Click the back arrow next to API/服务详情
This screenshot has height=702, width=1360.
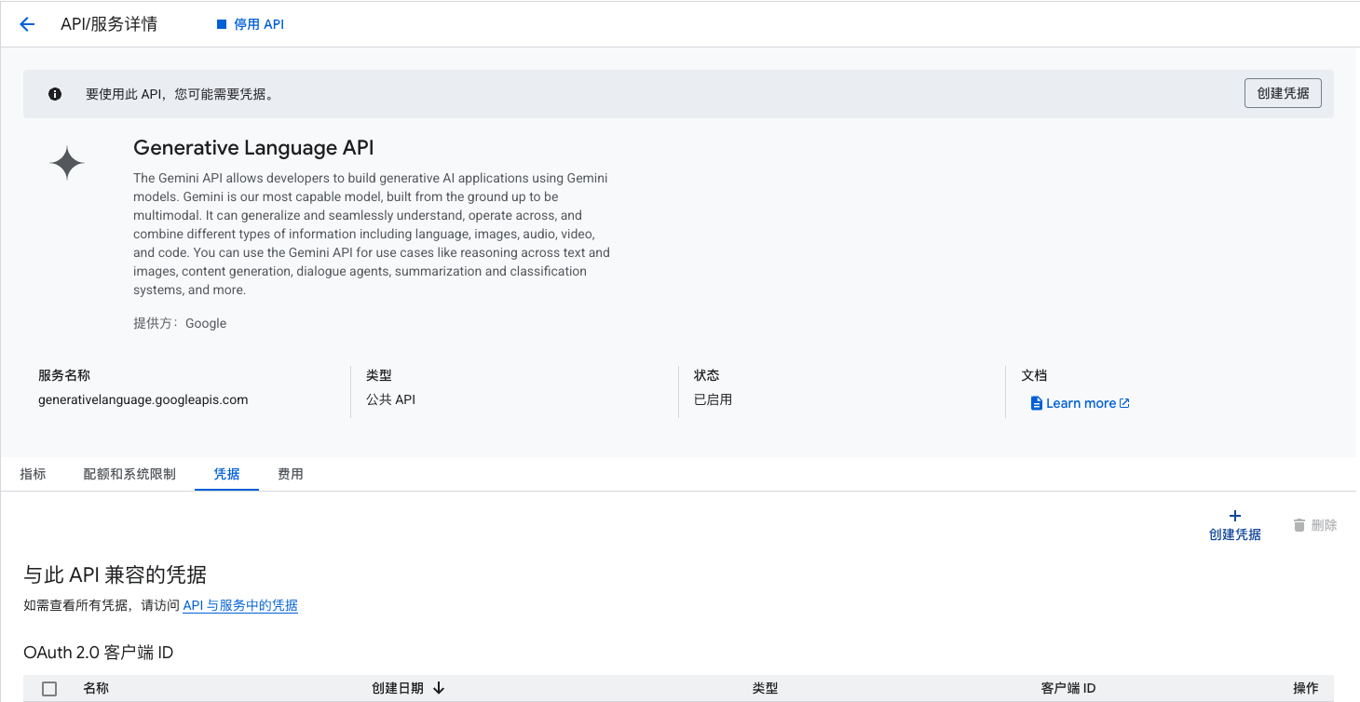27,25
